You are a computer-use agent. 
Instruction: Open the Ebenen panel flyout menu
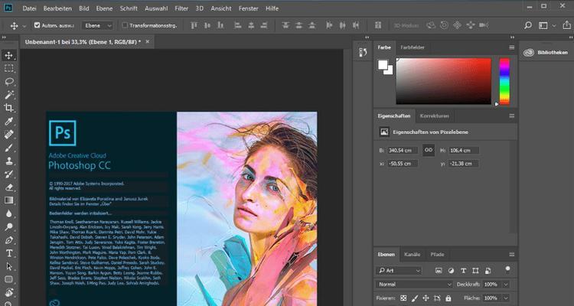[511, 255]
